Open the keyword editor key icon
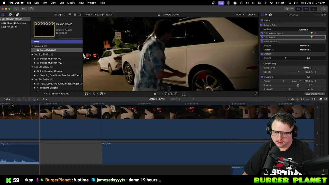 [x=23, y=9]
